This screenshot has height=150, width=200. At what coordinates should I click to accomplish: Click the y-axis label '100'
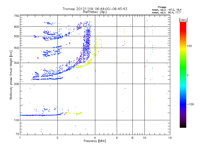(x=16, y=120)
